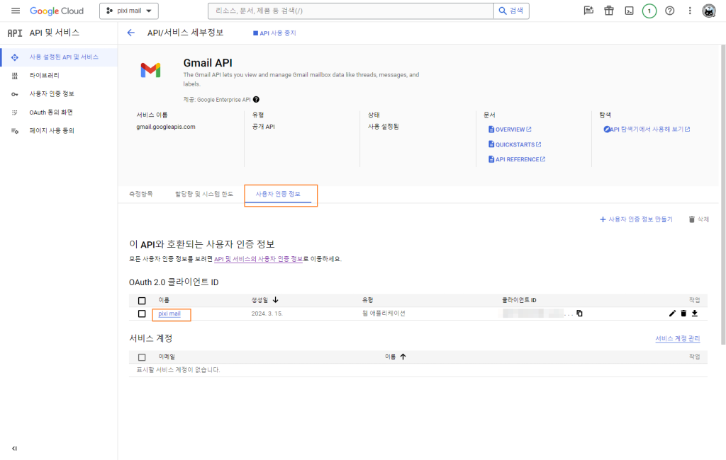Open Cloud Shell terminal
This screenshot has height=460, width=726.
click(x=628, y=11)
